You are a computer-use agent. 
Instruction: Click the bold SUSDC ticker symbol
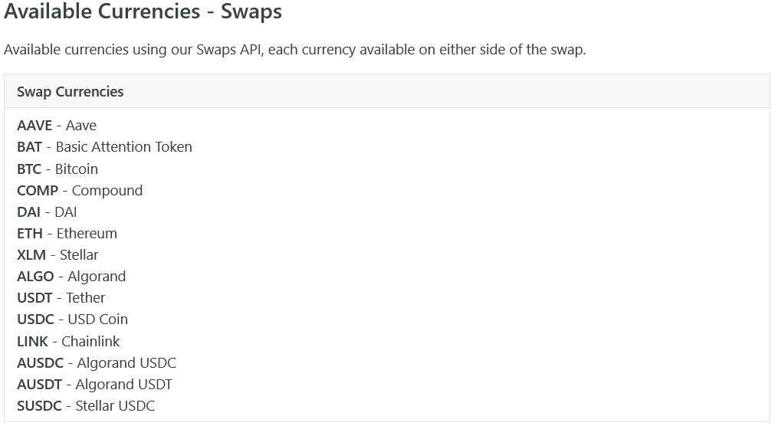click(x=39, y=405)
